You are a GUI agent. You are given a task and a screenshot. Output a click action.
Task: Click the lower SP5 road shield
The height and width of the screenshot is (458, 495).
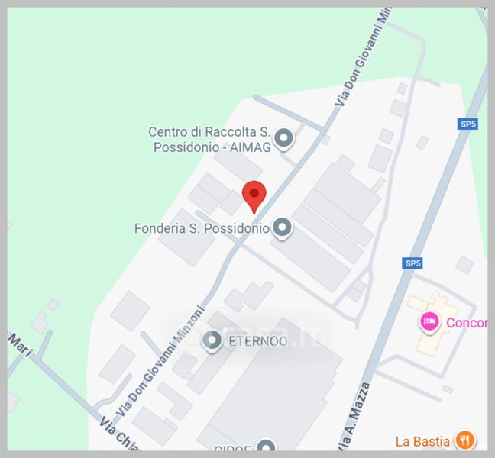pyautogui.click(x=412, y=263)
